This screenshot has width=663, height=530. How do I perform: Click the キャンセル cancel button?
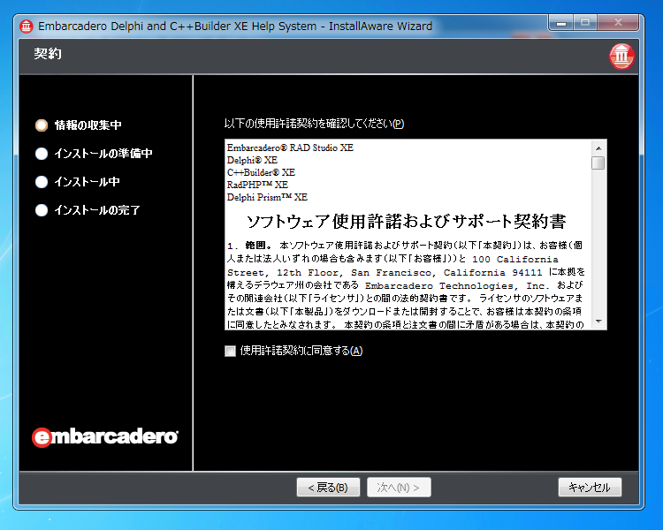click(590, 488)
